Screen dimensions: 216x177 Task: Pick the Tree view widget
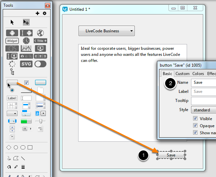[x=12, y=72]
